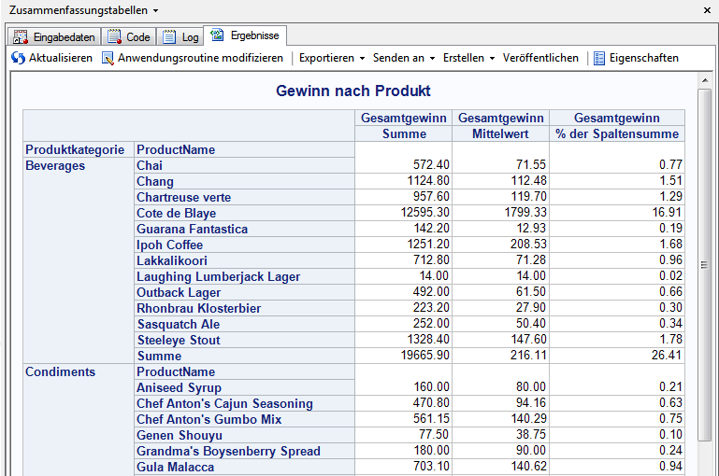Click the title Gewinn nach Produkt
The height and width of the screenshot is (476, 719).
(x=353, y=91)
